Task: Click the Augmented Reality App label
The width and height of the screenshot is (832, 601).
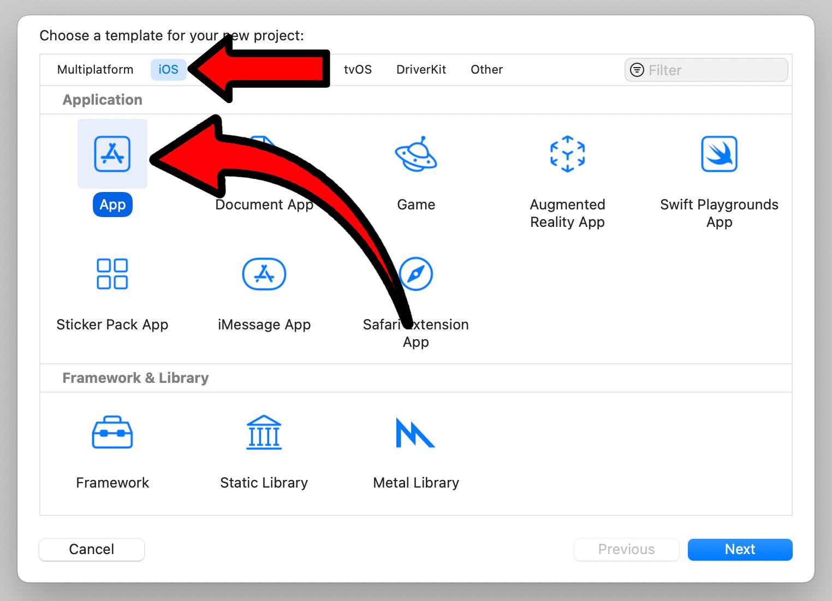Action: 568,213
